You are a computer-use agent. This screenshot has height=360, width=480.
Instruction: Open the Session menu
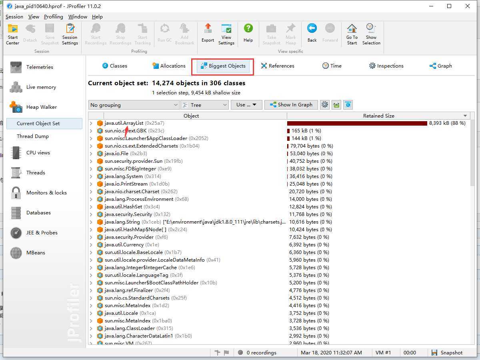14,17
